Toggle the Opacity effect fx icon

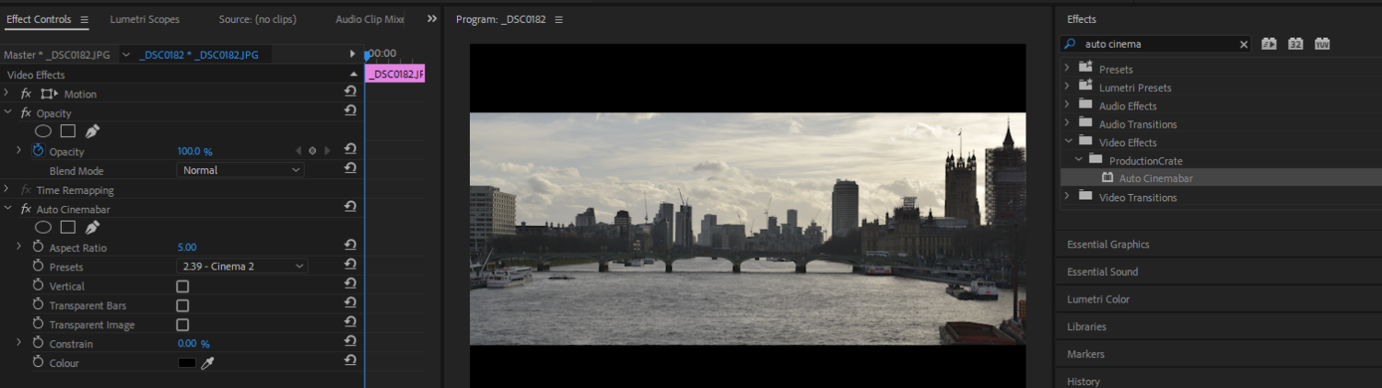coord(26,113)
